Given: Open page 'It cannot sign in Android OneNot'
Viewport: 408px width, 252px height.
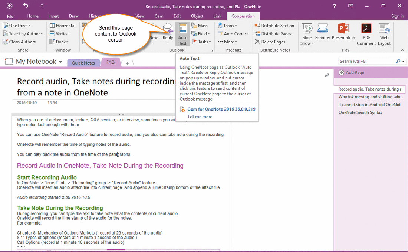Looking at the screenshot, I should [369, 105].
